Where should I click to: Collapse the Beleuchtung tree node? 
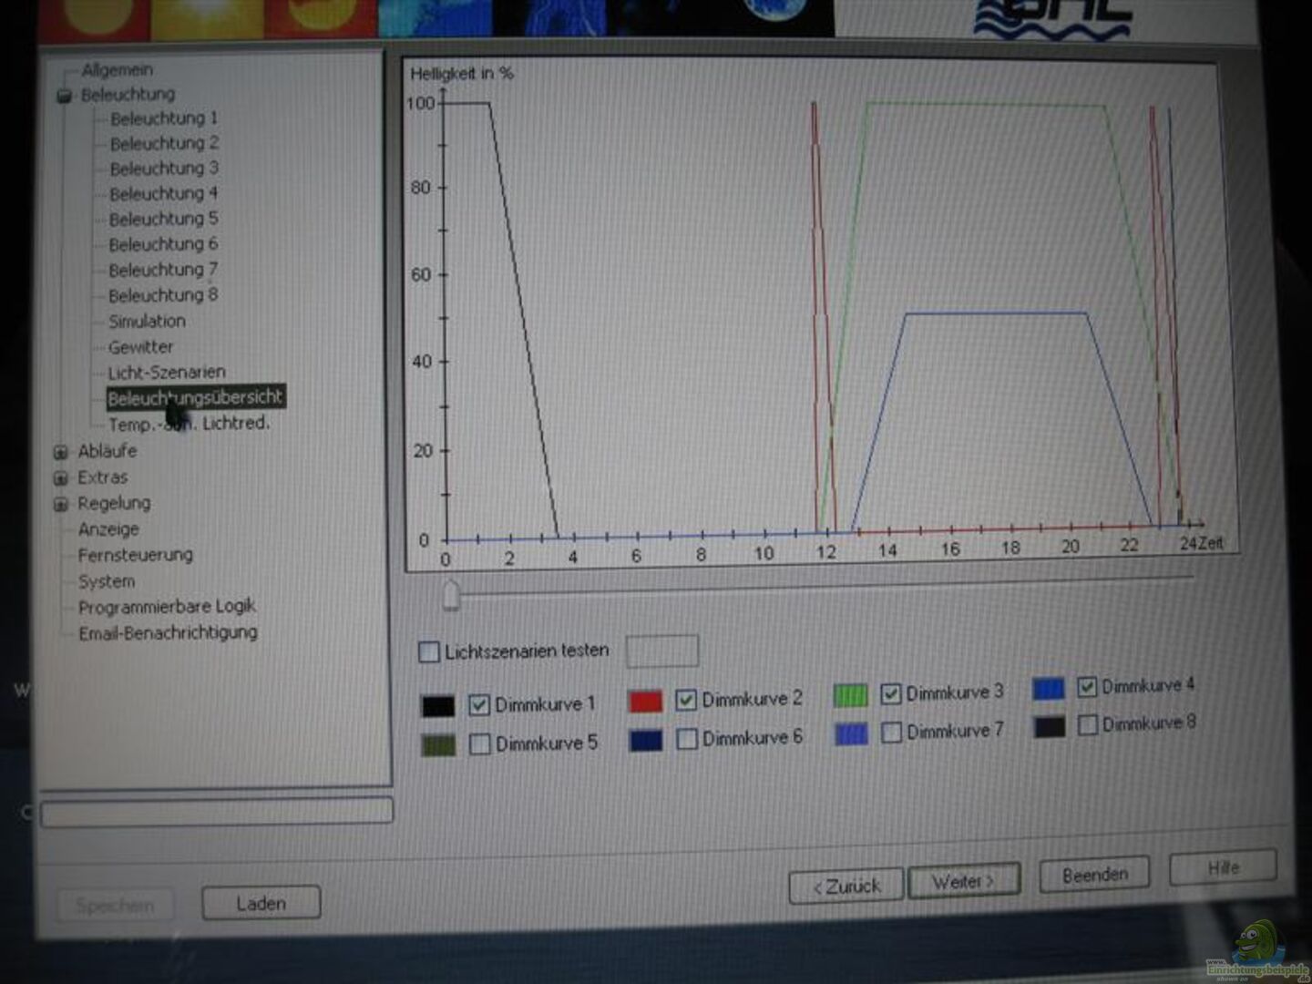[64, 96]
